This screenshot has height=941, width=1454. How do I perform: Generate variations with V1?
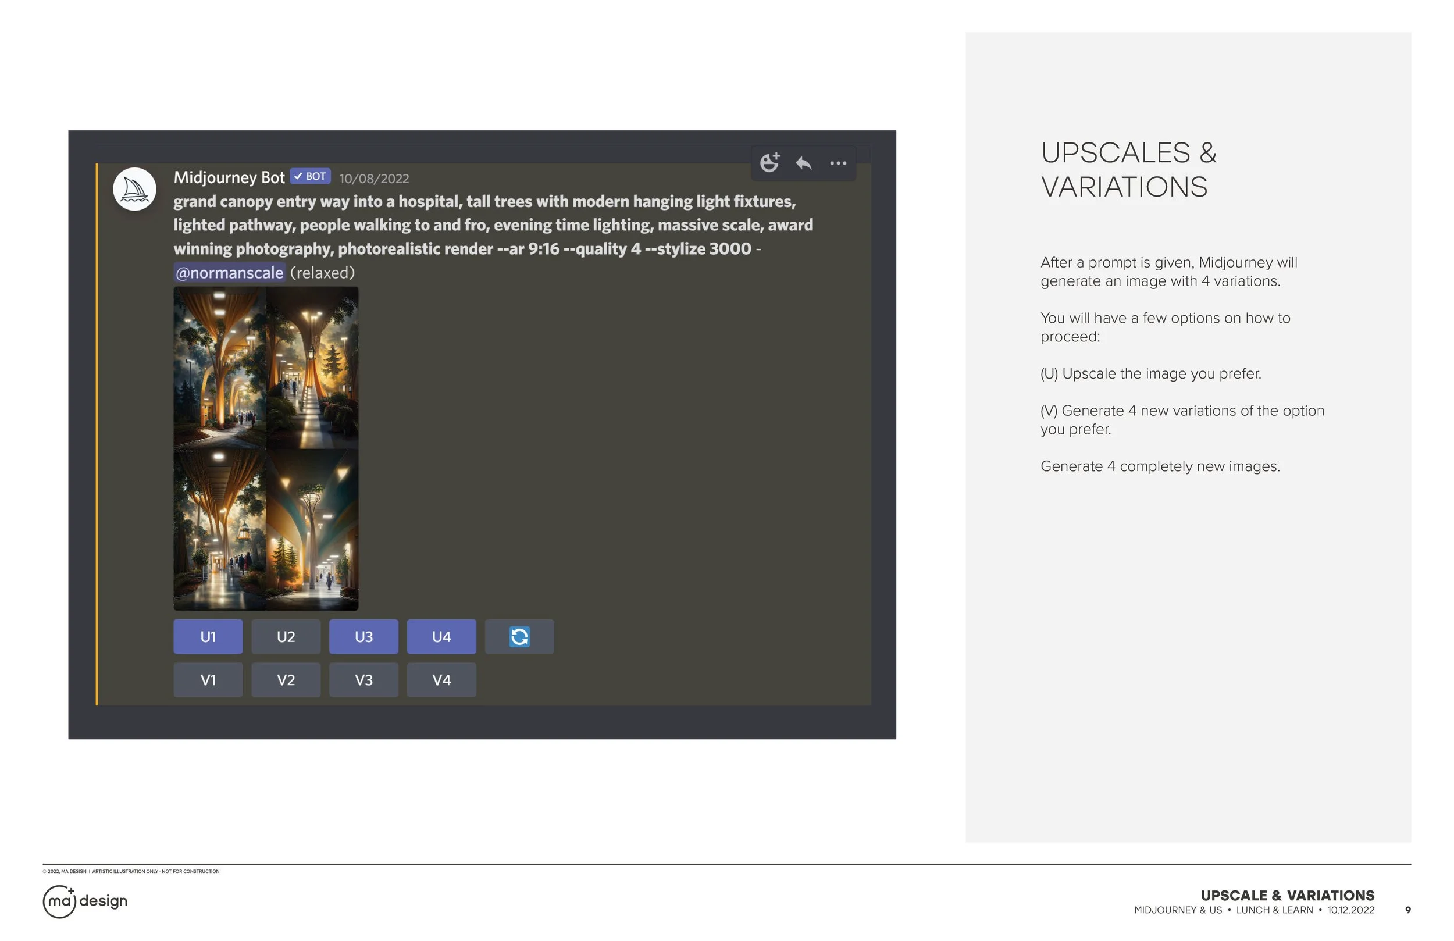pos(208,680)
